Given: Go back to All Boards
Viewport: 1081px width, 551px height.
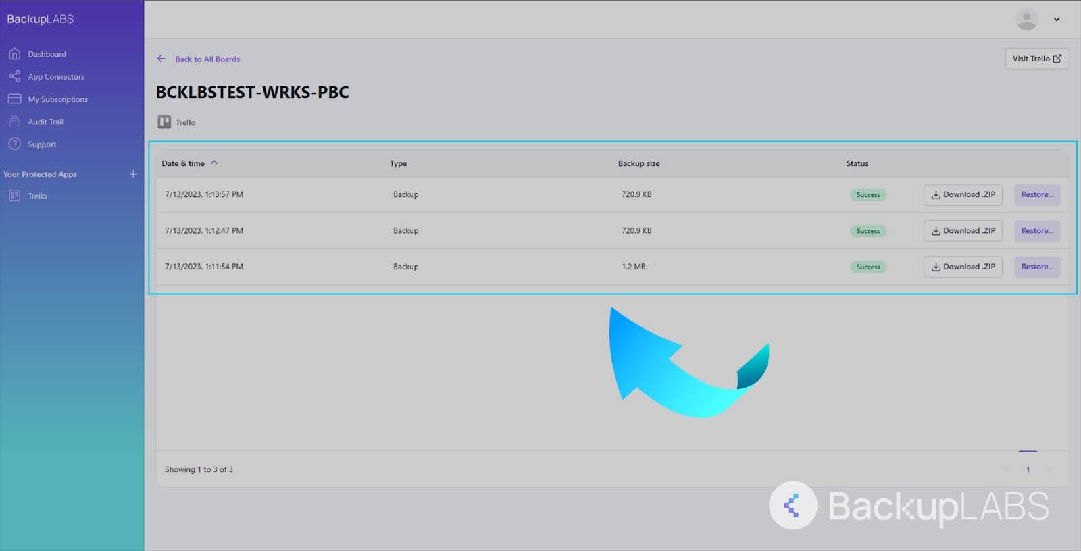Looking at the screenshot, I should point(207,59).
